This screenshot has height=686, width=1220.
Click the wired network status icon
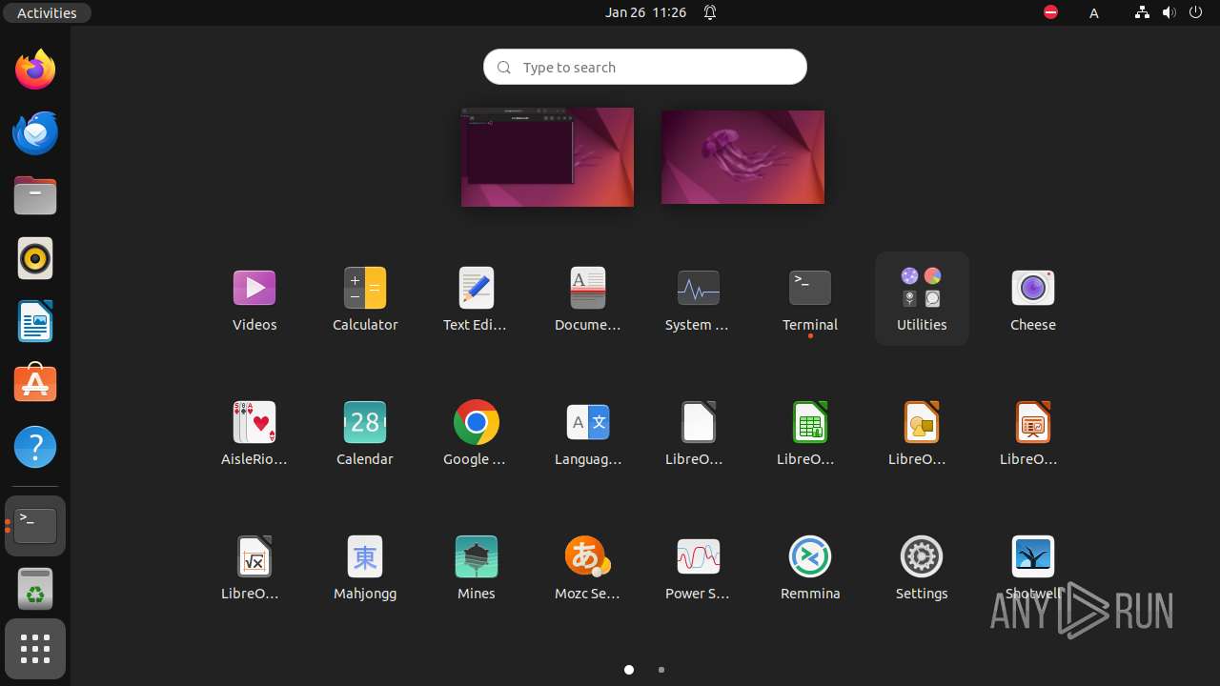tap(1142, 12)
